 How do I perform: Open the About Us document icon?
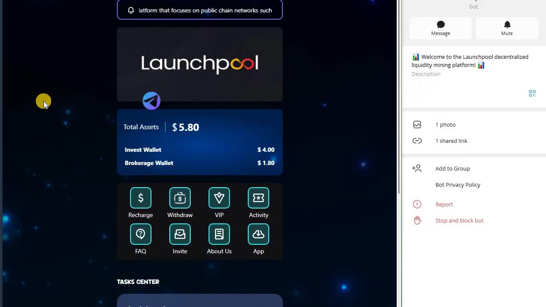[219, 234]
